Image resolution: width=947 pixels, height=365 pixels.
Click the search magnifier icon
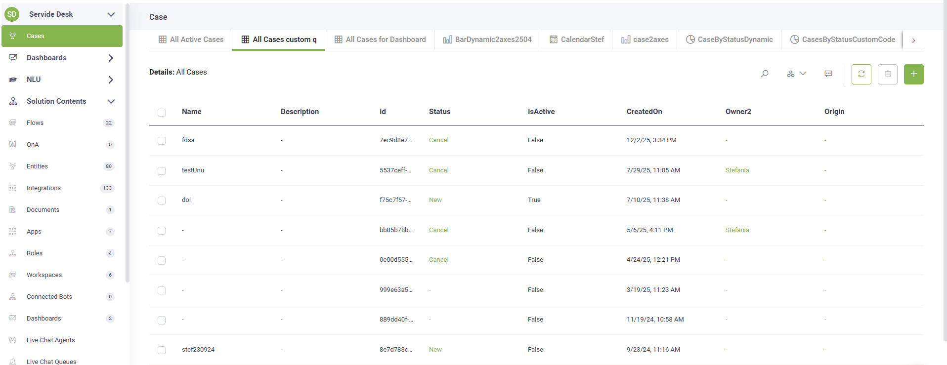(x=765, y=74)
